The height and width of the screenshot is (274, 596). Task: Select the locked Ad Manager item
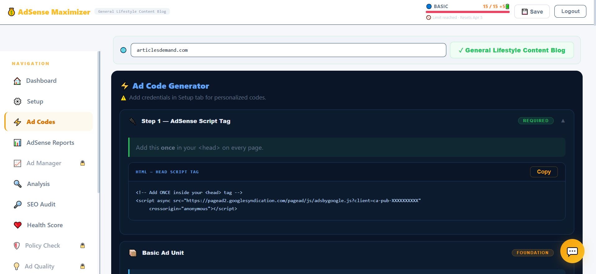click(48, 163)
